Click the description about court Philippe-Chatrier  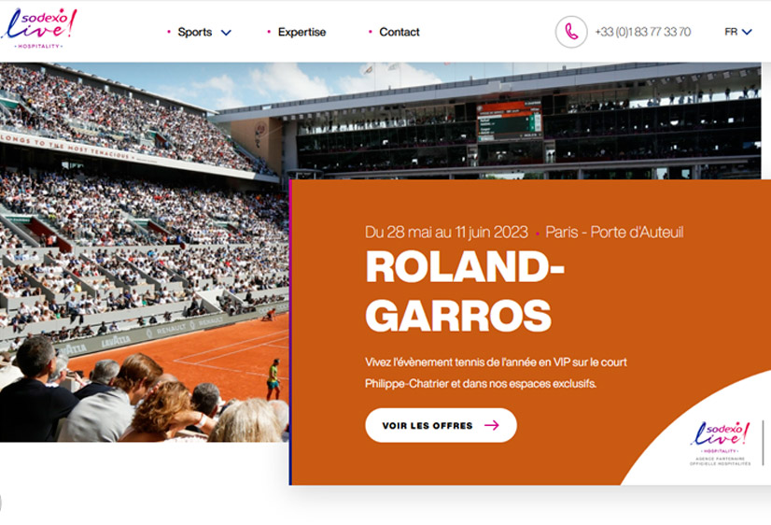click(x=496, y=373)
